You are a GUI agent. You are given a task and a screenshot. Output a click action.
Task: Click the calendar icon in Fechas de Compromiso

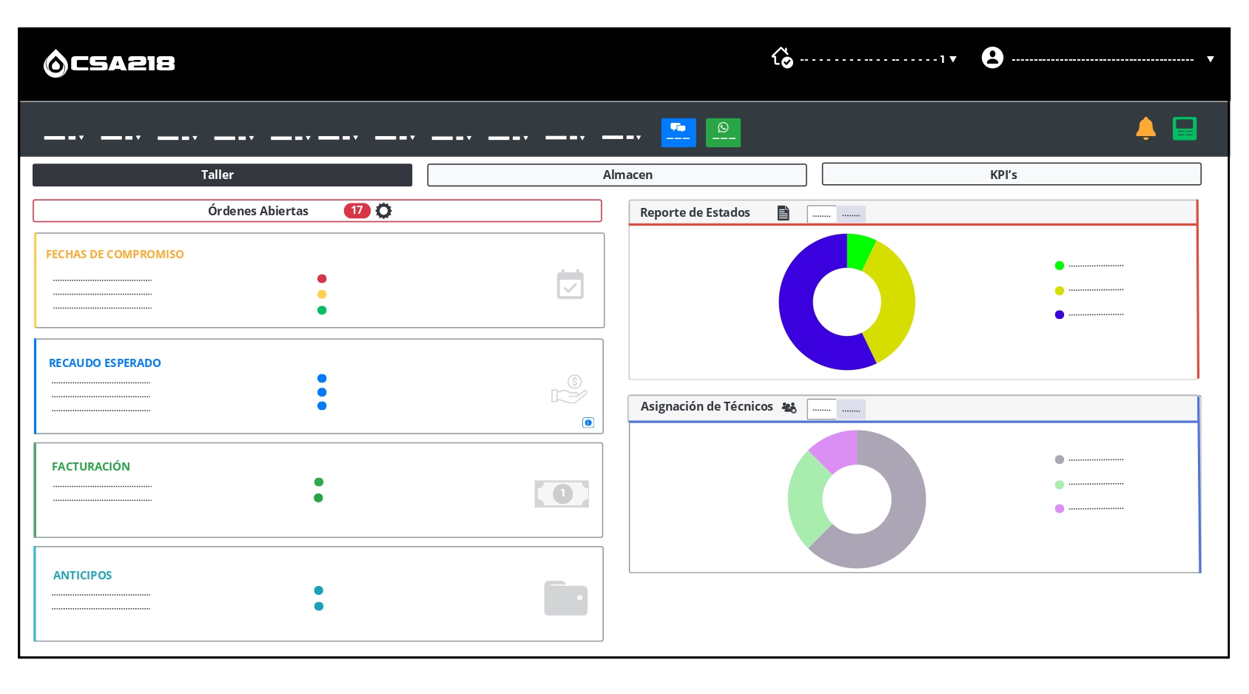tap(570, 285)
